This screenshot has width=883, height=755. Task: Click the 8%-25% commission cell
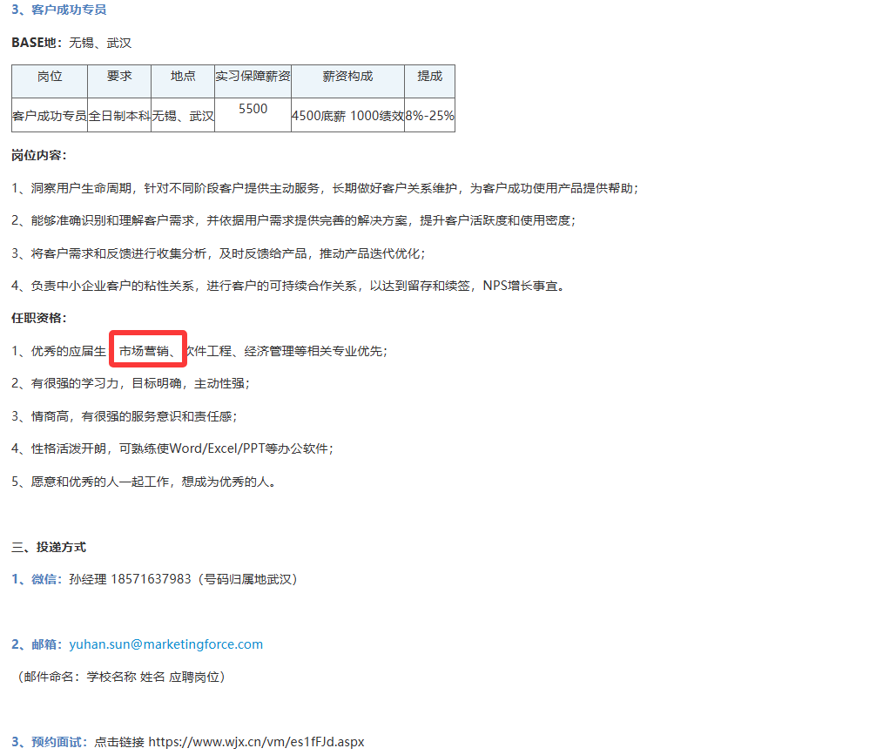pyautogui.click(x=429, y=115)
